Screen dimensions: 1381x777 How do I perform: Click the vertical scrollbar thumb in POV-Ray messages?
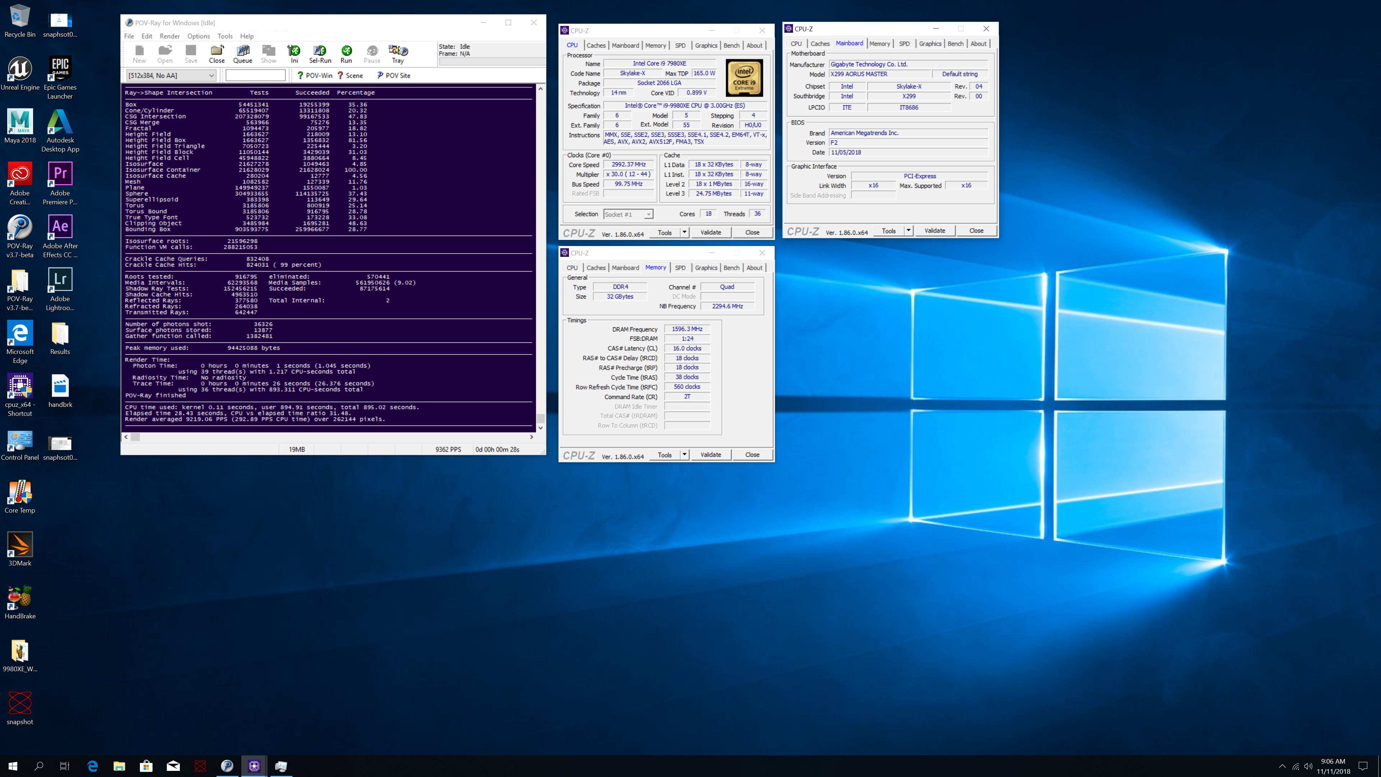(x=541, y=418)
